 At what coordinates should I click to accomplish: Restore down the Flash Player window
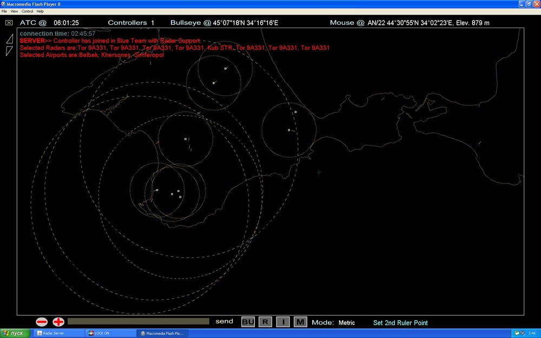[x=529, y=4]
